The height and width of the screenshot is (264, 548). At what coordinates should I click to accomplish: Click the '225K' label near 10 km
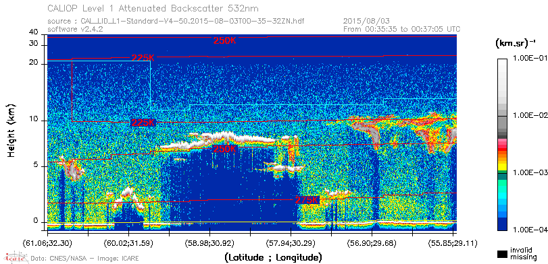point(143,123)
